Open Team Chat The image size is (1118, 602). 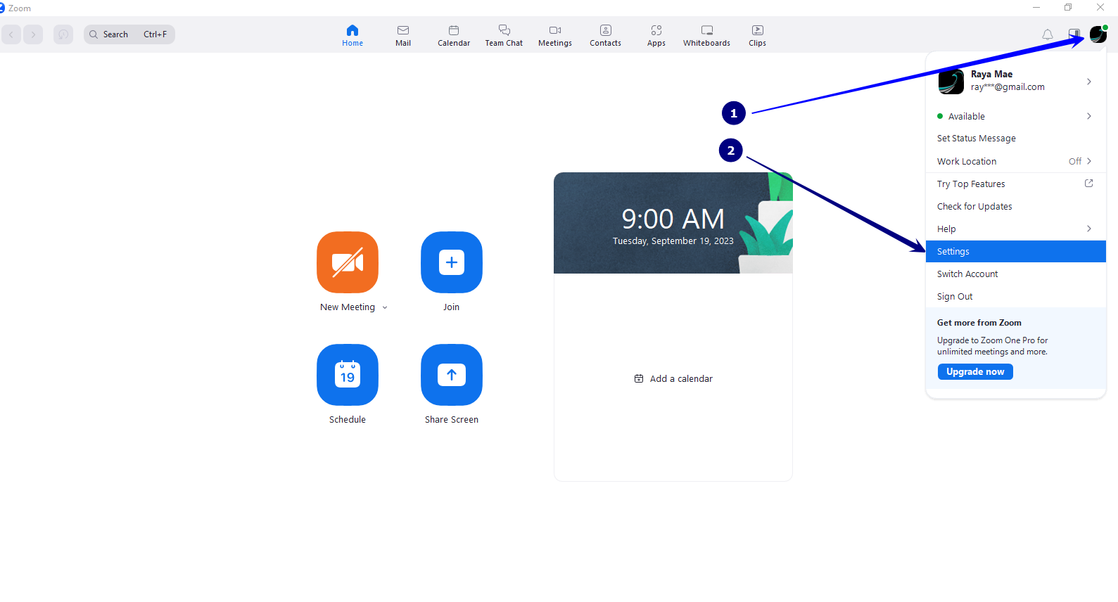coord(504,35)
